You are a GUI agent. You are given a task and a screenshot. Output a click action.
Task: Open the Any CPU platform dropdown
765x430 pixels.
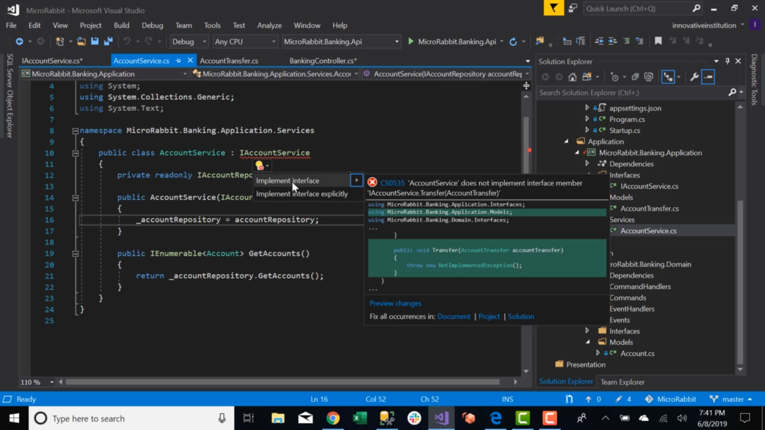point(245,41)
